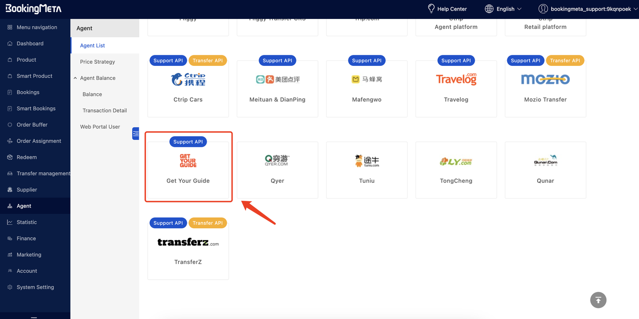
Task: Click the Transfer API badge on TransferZ
Action: coord(208,223)
